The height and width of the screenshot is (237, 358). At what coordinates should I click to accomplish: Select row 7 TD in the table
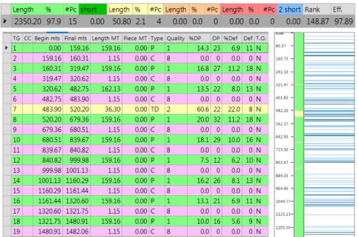pos(139,109)
